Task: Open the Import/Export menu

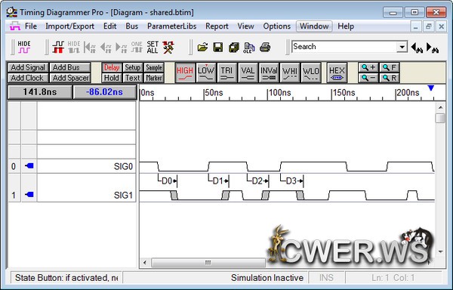Action: 69,26
